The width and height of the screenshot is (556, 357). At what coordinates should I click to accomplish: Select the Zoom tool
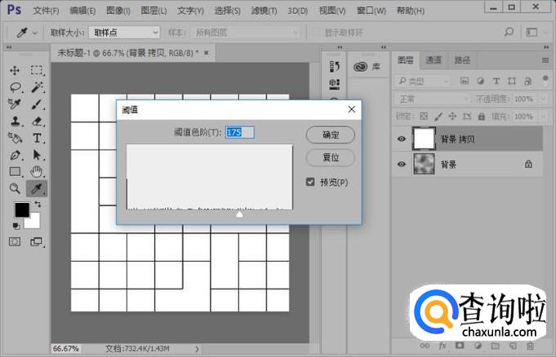coord(15,188)
